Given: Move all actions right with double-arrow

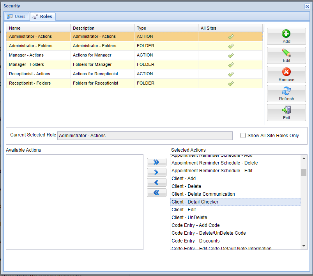Looking at the screenshot, I should pos(156,162).
